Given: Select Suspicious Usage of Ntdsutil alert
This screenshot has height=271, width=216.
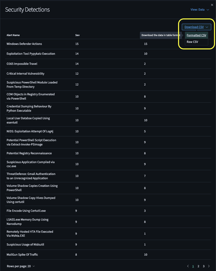Looking at the screenshot, I should [25, 245].
